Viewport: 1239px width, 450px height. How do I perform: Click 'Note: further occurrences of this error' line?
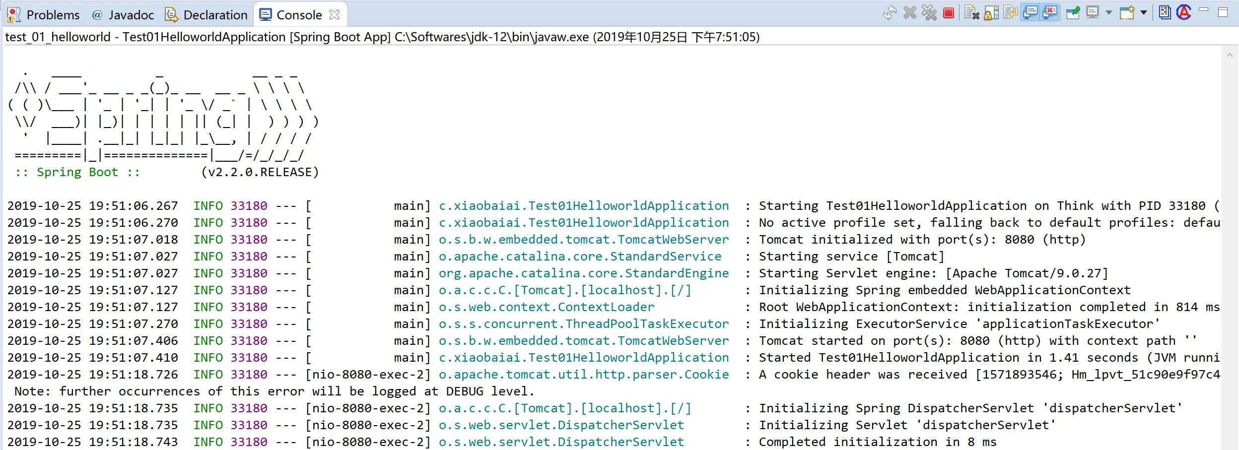point(275,391)
